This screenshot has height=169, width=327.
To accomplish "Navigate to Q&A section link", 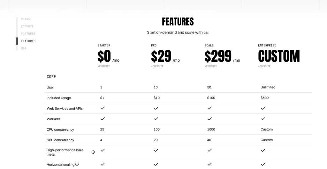I will (24, 49).
